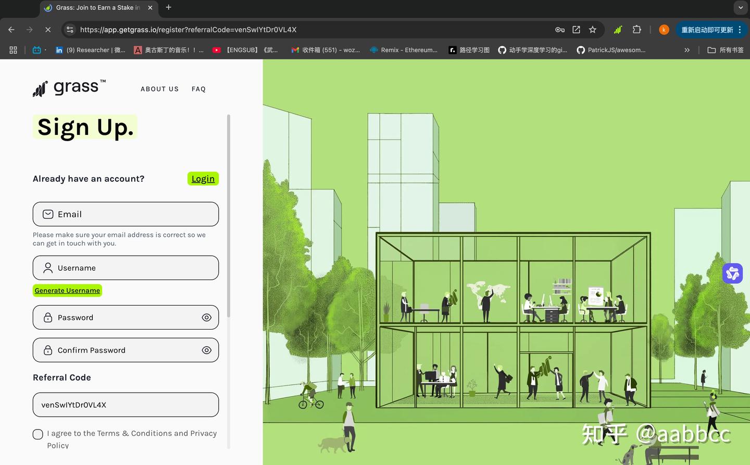The image size is (750, 465).
Task: Open the 动手学深度学习 GitHub bookmark
Action: coord(533,50)
